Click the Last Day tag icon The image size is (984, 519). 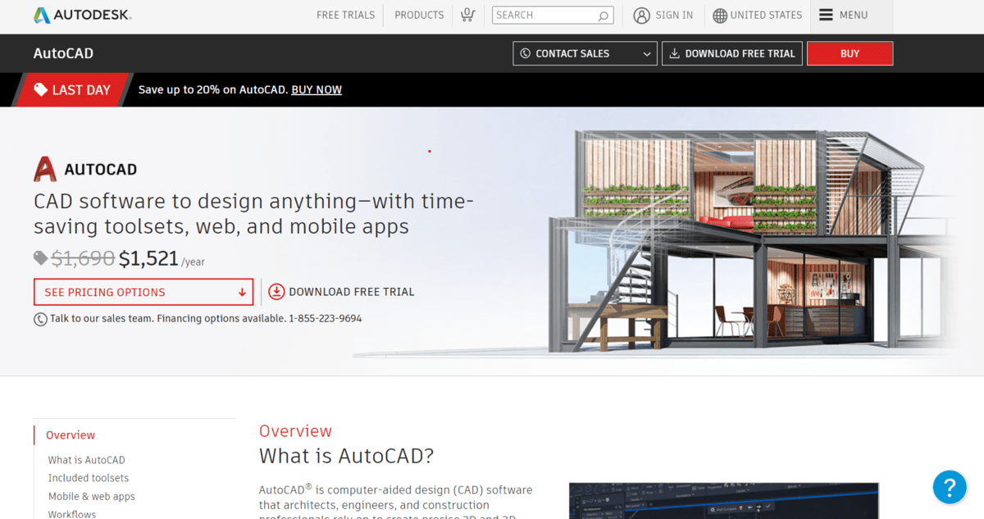(x=41, y=89)
